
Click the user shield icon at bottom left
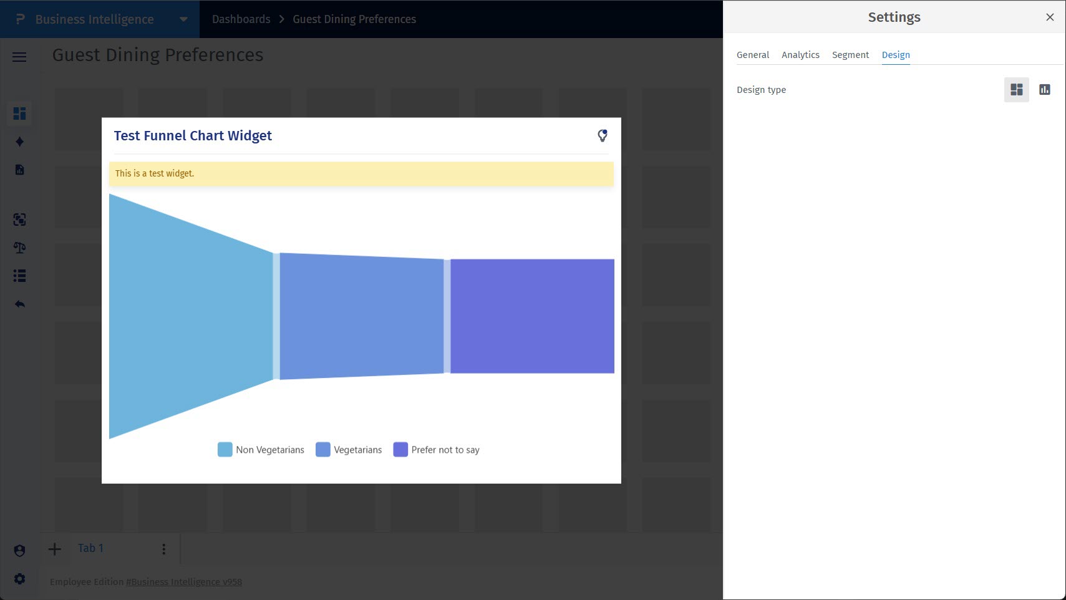coord(19,550)
